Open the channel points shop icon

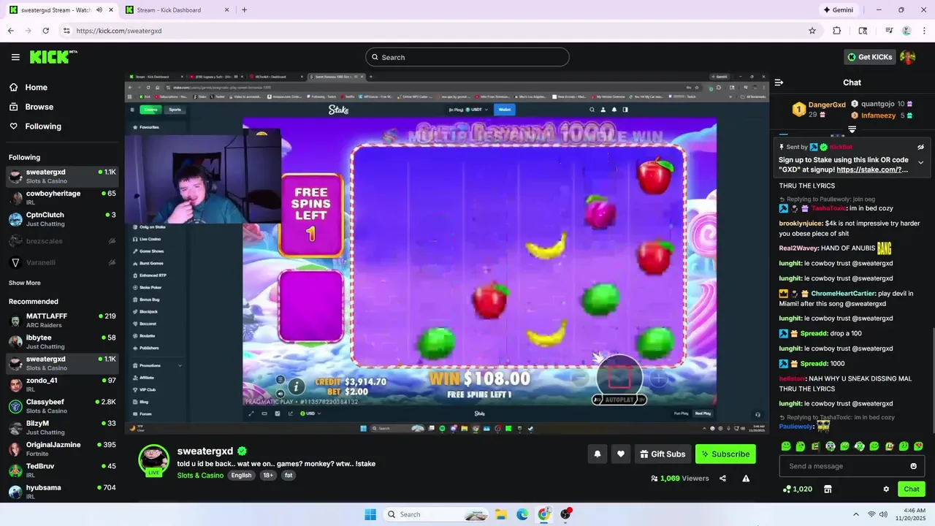coord(828,489)
